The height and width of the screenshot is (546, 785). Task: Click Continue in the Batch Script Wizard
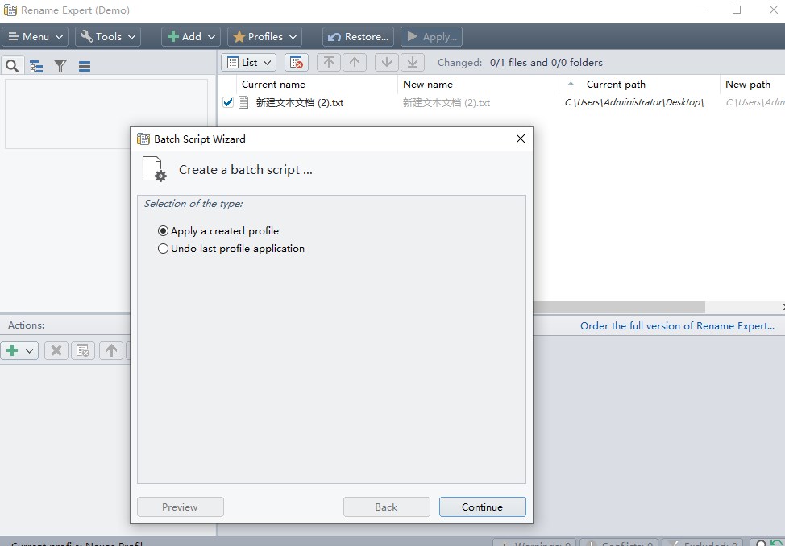click(483, 507)
